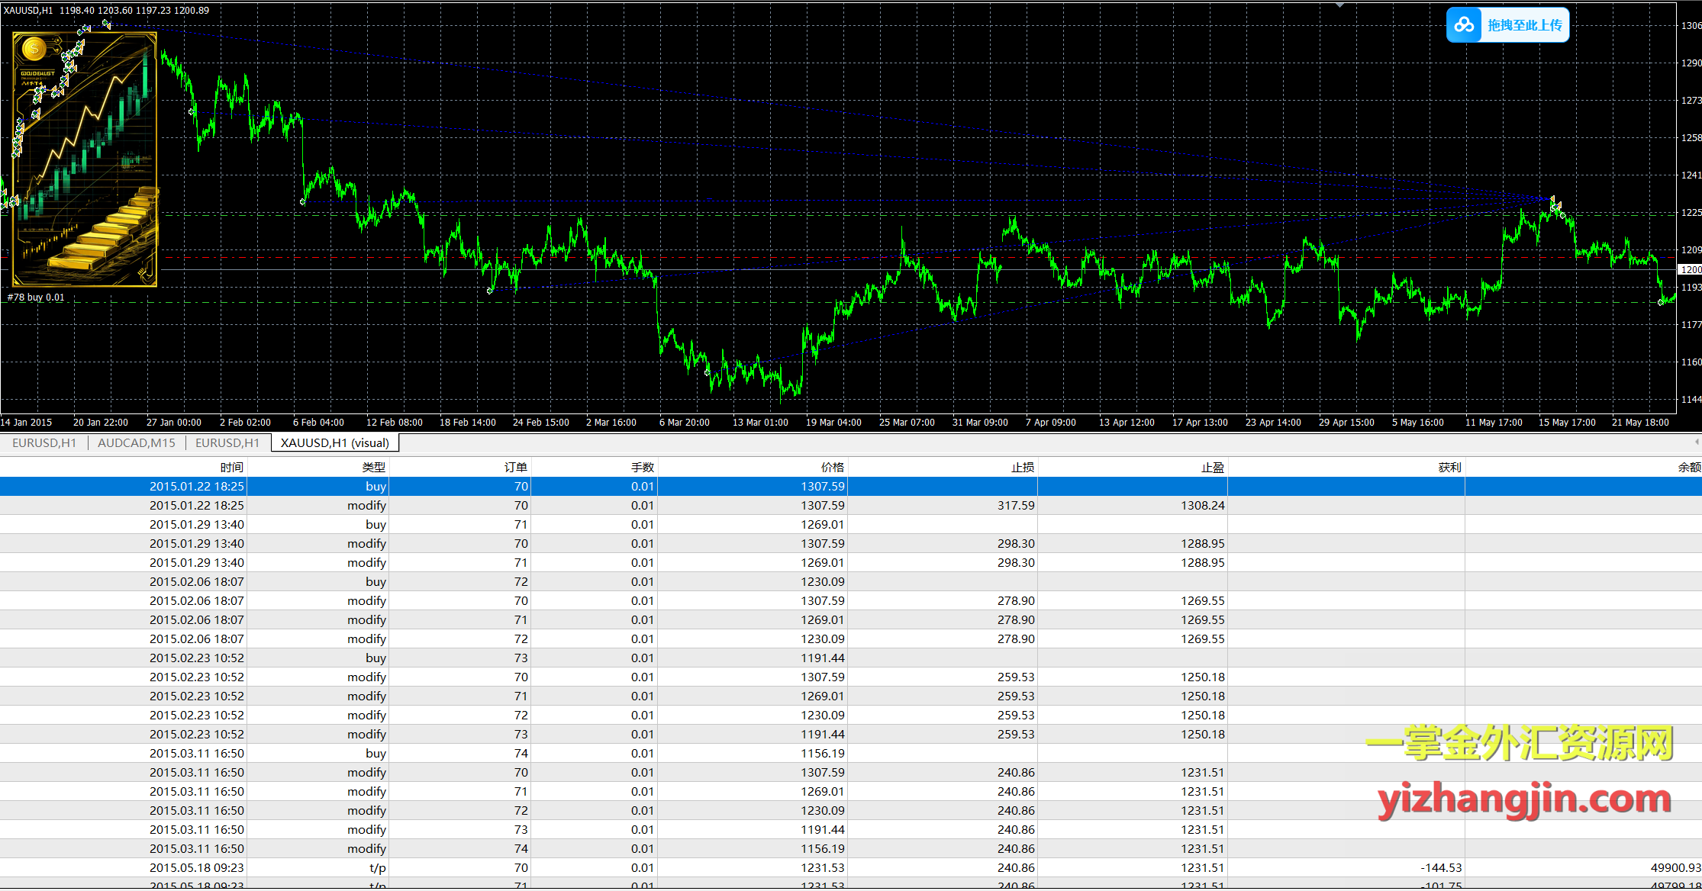Click the 拖拽至此上传 upload button

pyautogui.click(x=1524, y=25)
